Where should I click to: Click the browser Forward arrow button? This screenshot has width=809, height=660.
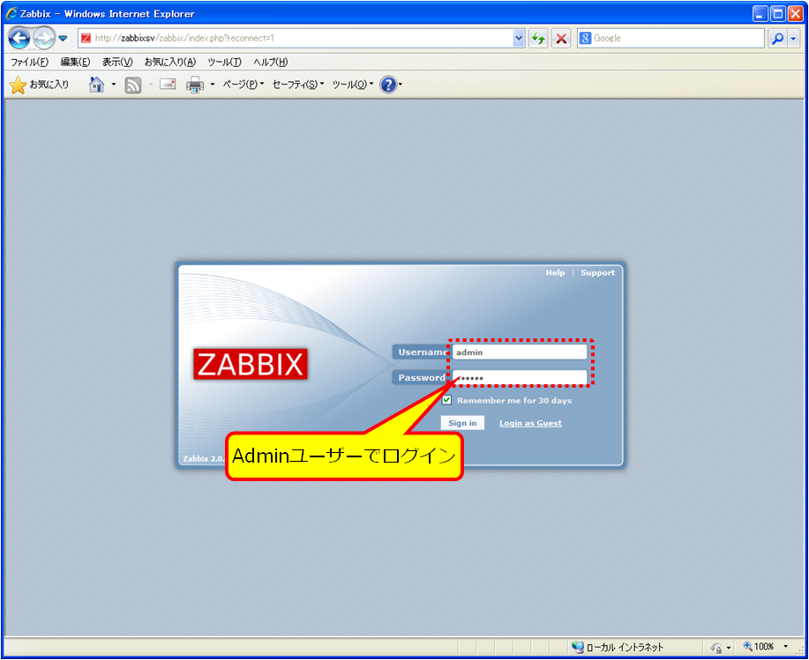point(44,38)
